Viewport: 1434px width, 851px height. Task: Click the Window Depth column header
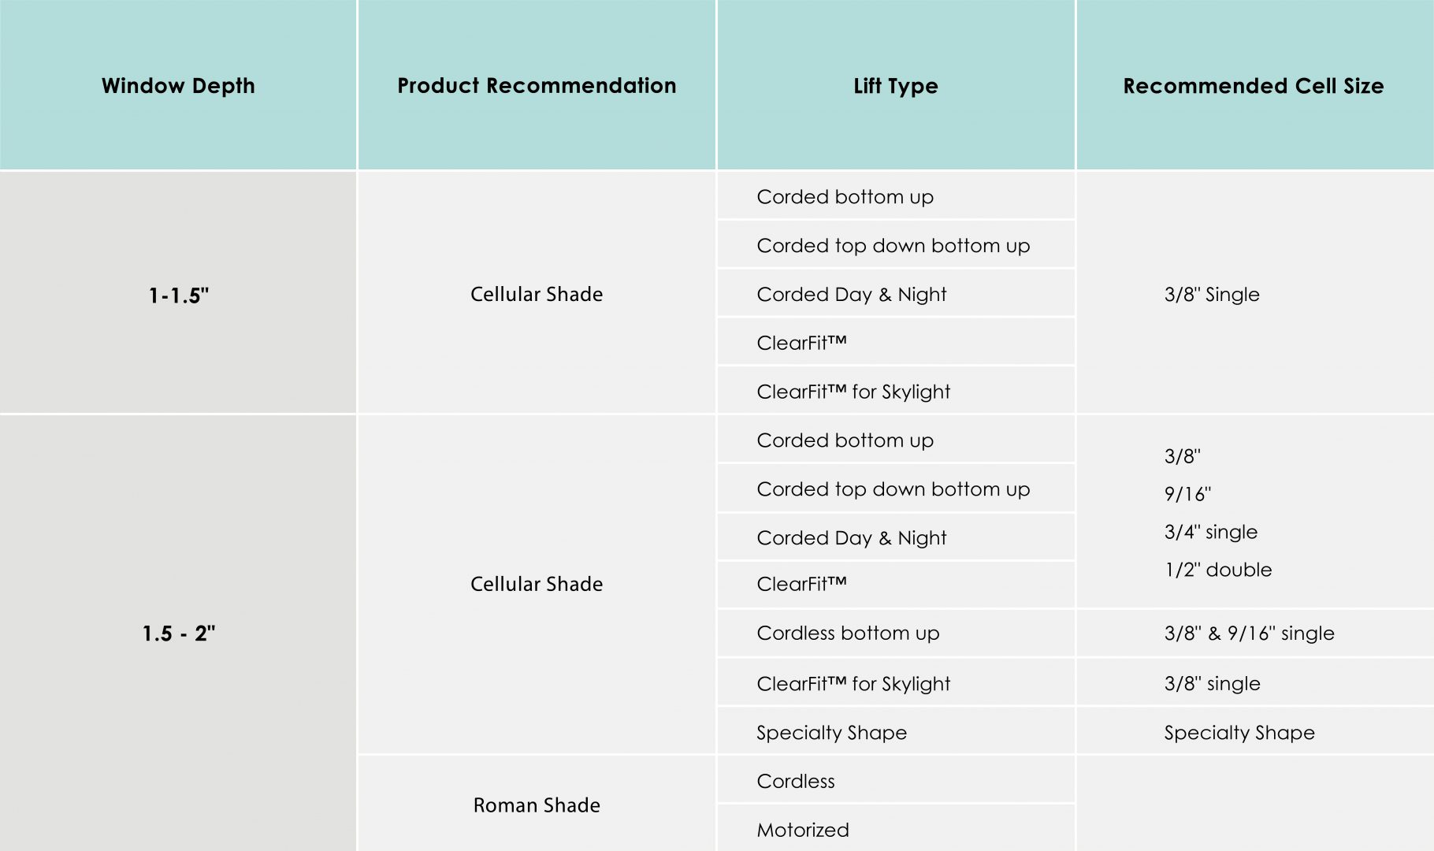(178, 85)
